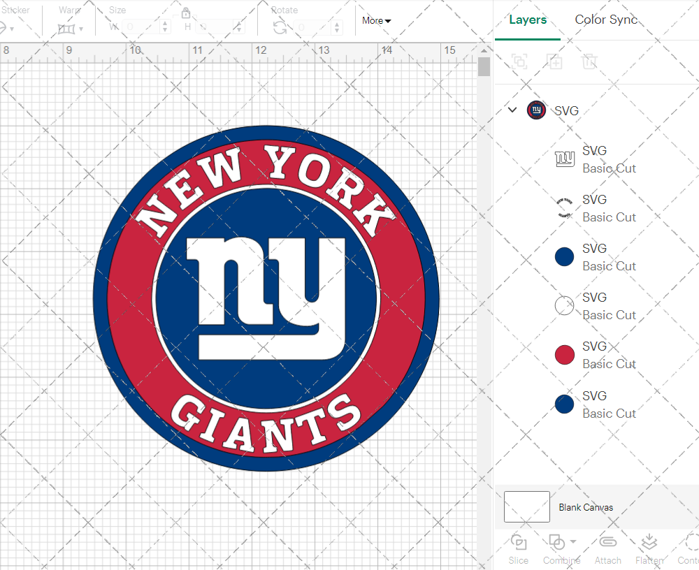This screenshot has width=699, height=570.
Task: Click the rotate stepper arrows
Action: click(337, 27)
